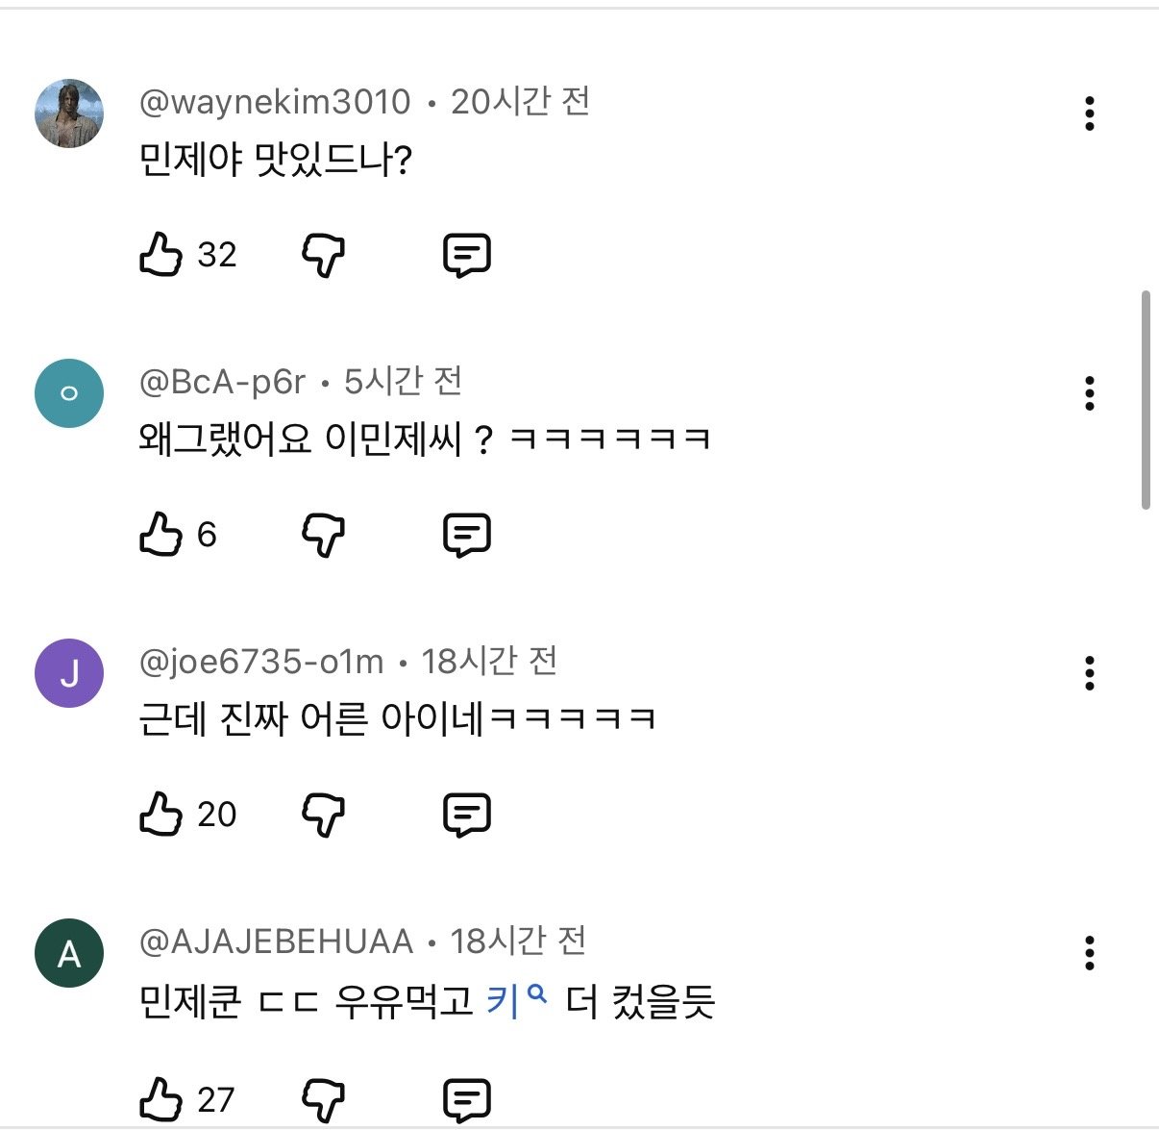
Task: Open more options for @waynekim3010's comment
Action: 1089,113
